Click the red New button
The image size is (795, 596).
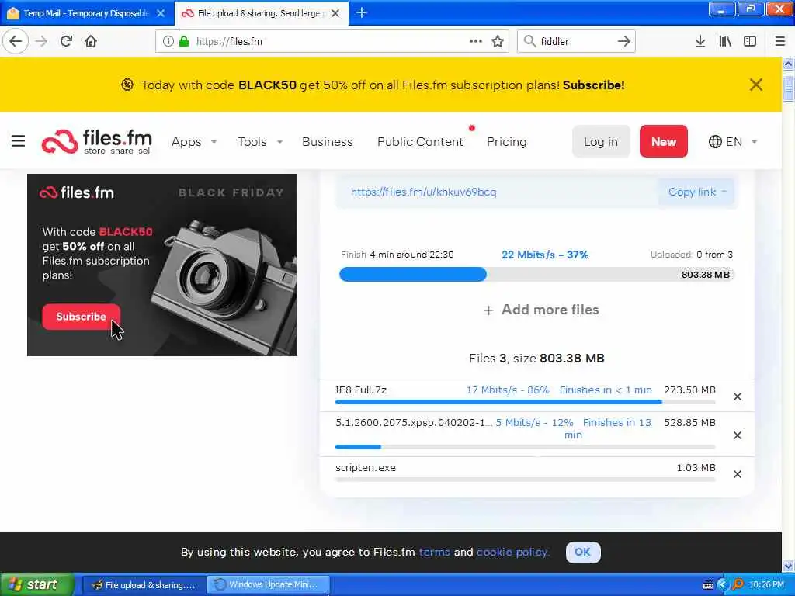tap(663, 141)
